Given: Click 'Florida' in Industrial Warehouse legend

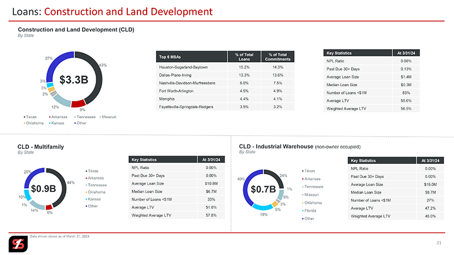Looking at the screenshot, I should [310, 211].
